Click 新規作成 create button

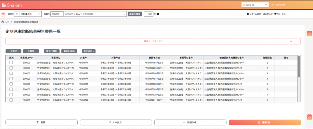coord(190,122)
